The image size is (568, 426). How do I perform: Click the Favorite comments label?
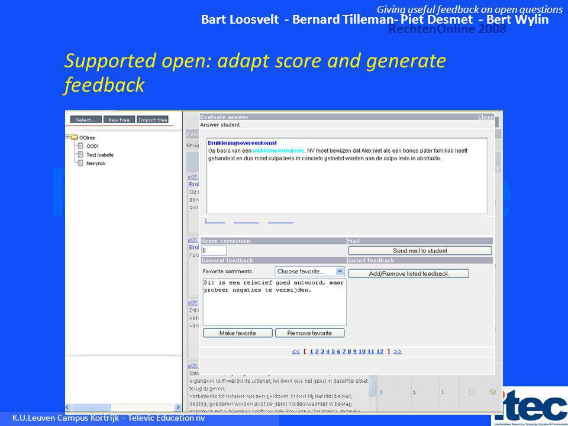click(x=227, y=272)
